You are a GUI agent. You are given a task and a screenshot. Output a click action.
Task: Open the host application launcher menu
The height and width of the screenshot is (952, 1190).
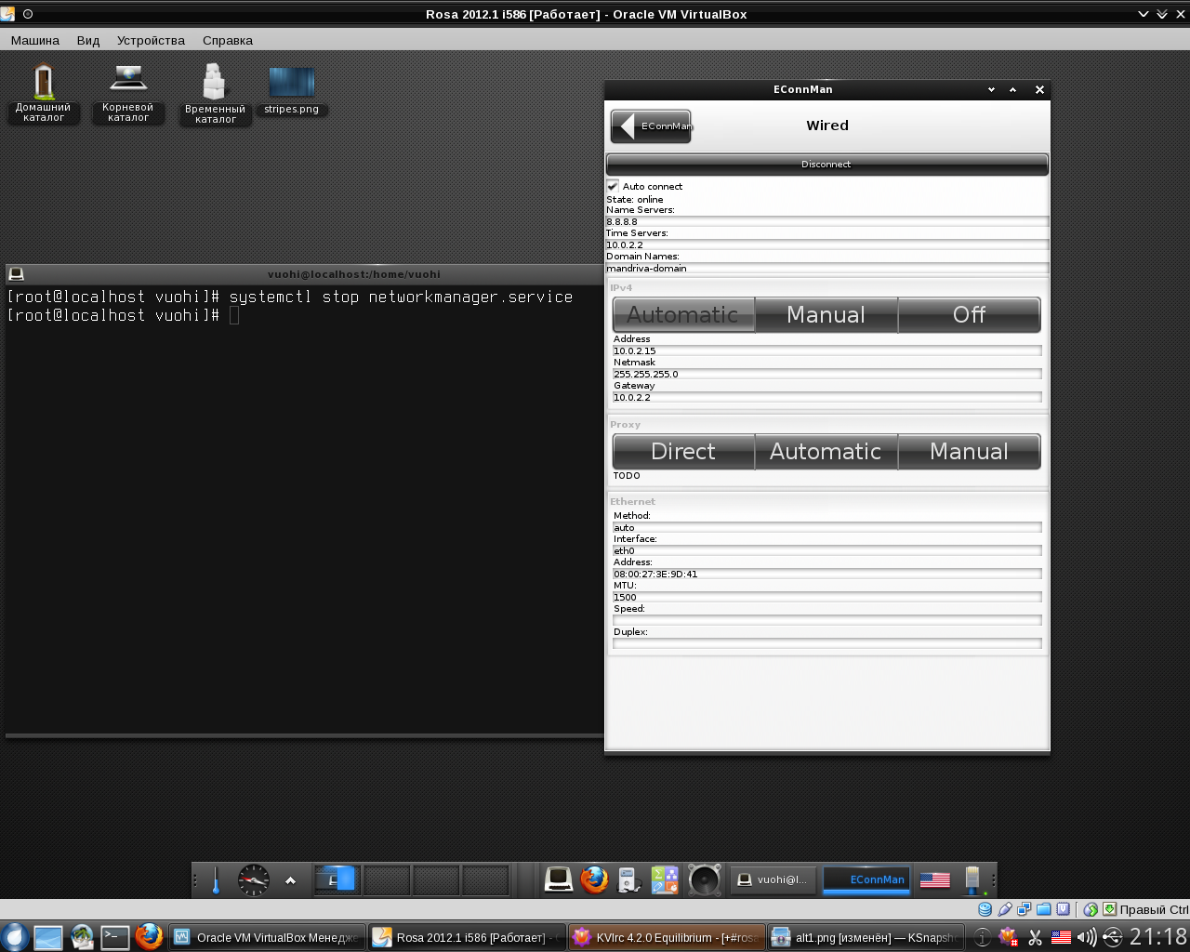[x=14, y=937]
